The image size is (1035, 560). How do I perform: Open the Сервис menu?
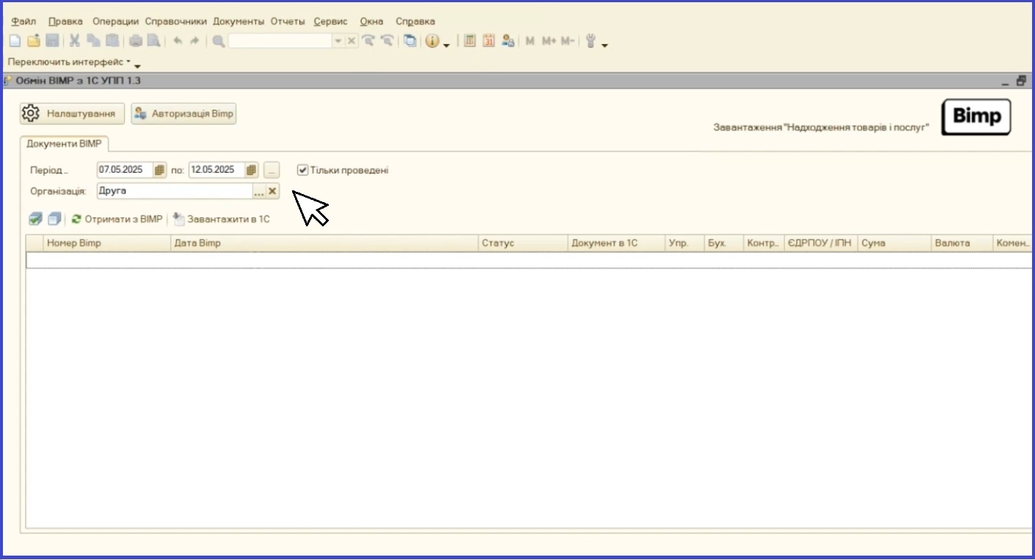(x=330, y=21)
